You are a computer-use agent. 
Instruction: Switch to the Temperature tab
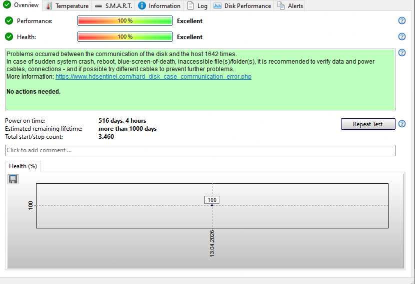click(x=67, y=6)
